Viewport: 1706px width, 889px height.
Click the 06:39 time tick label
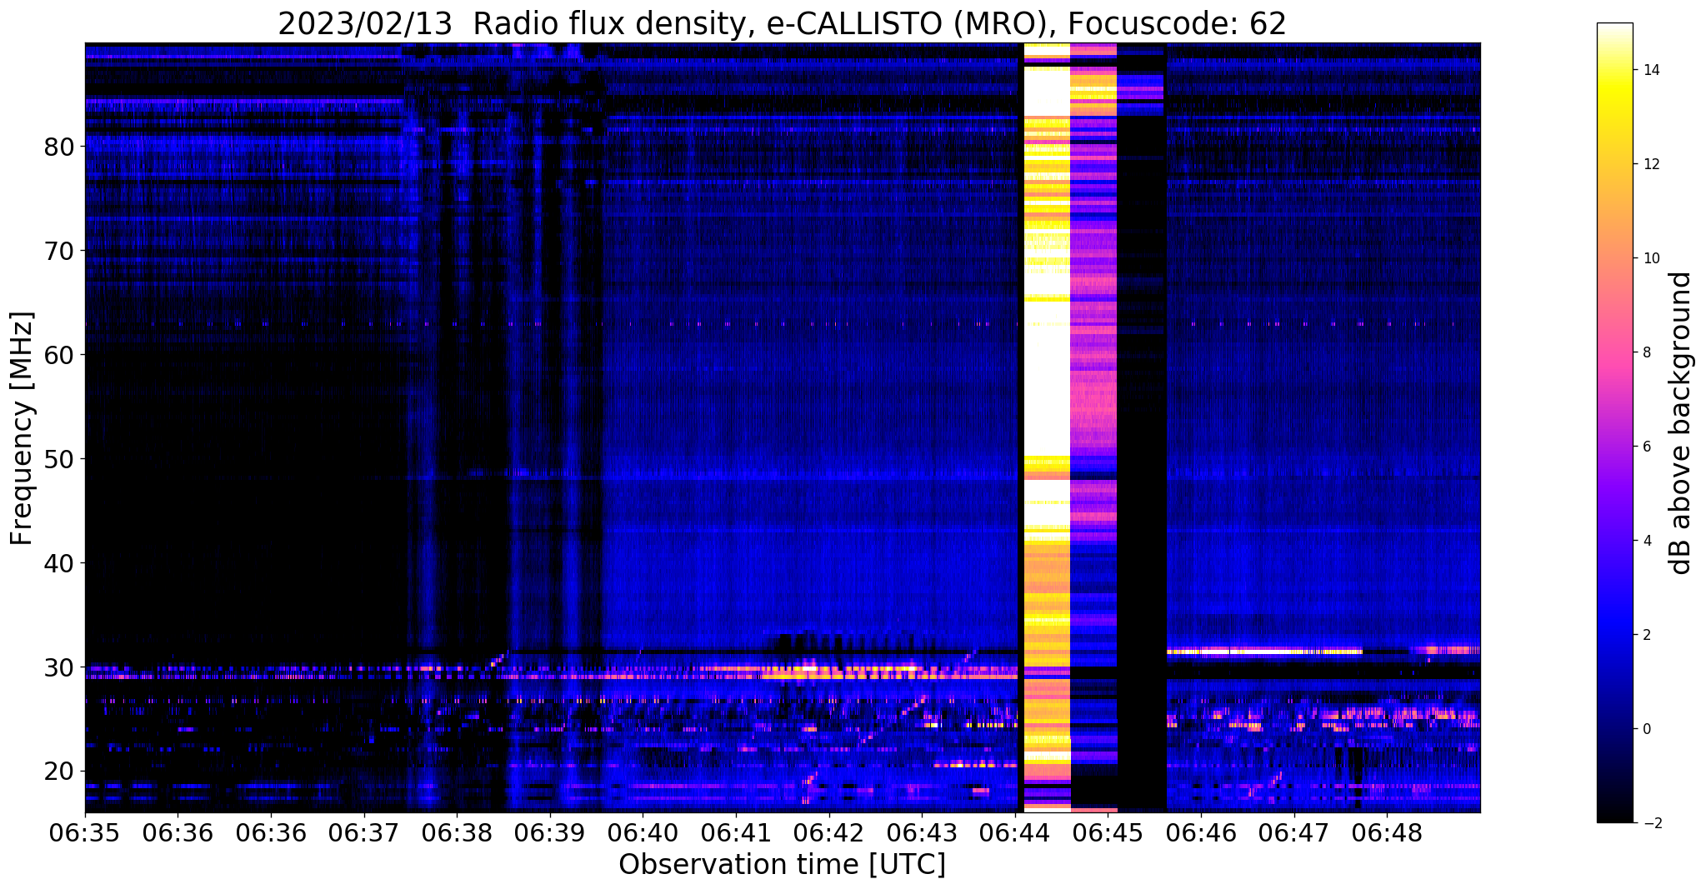550,832
